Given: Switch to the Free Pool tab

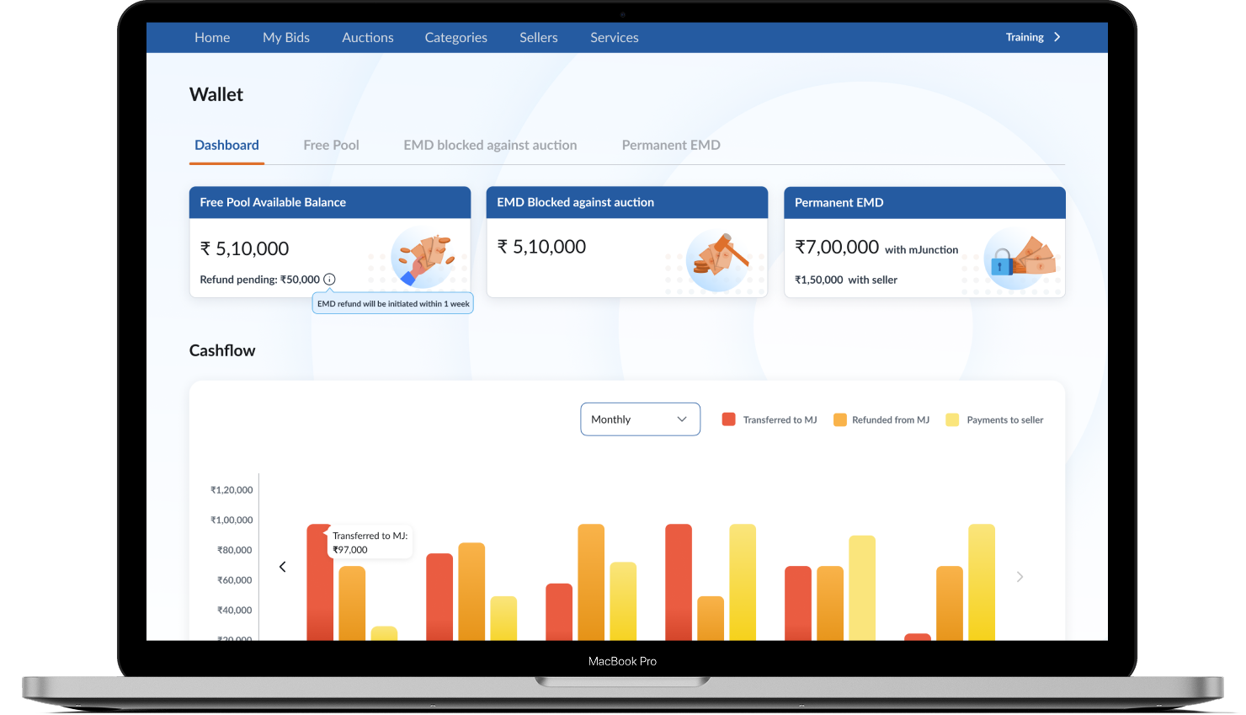Looking at the screenshot, I should pyautogui.click(x=331, y=145).
